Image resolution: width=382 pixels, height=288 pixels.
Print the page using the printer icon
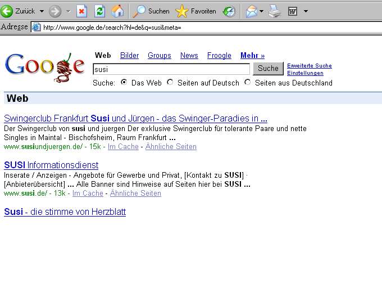(x=274, y=11)
